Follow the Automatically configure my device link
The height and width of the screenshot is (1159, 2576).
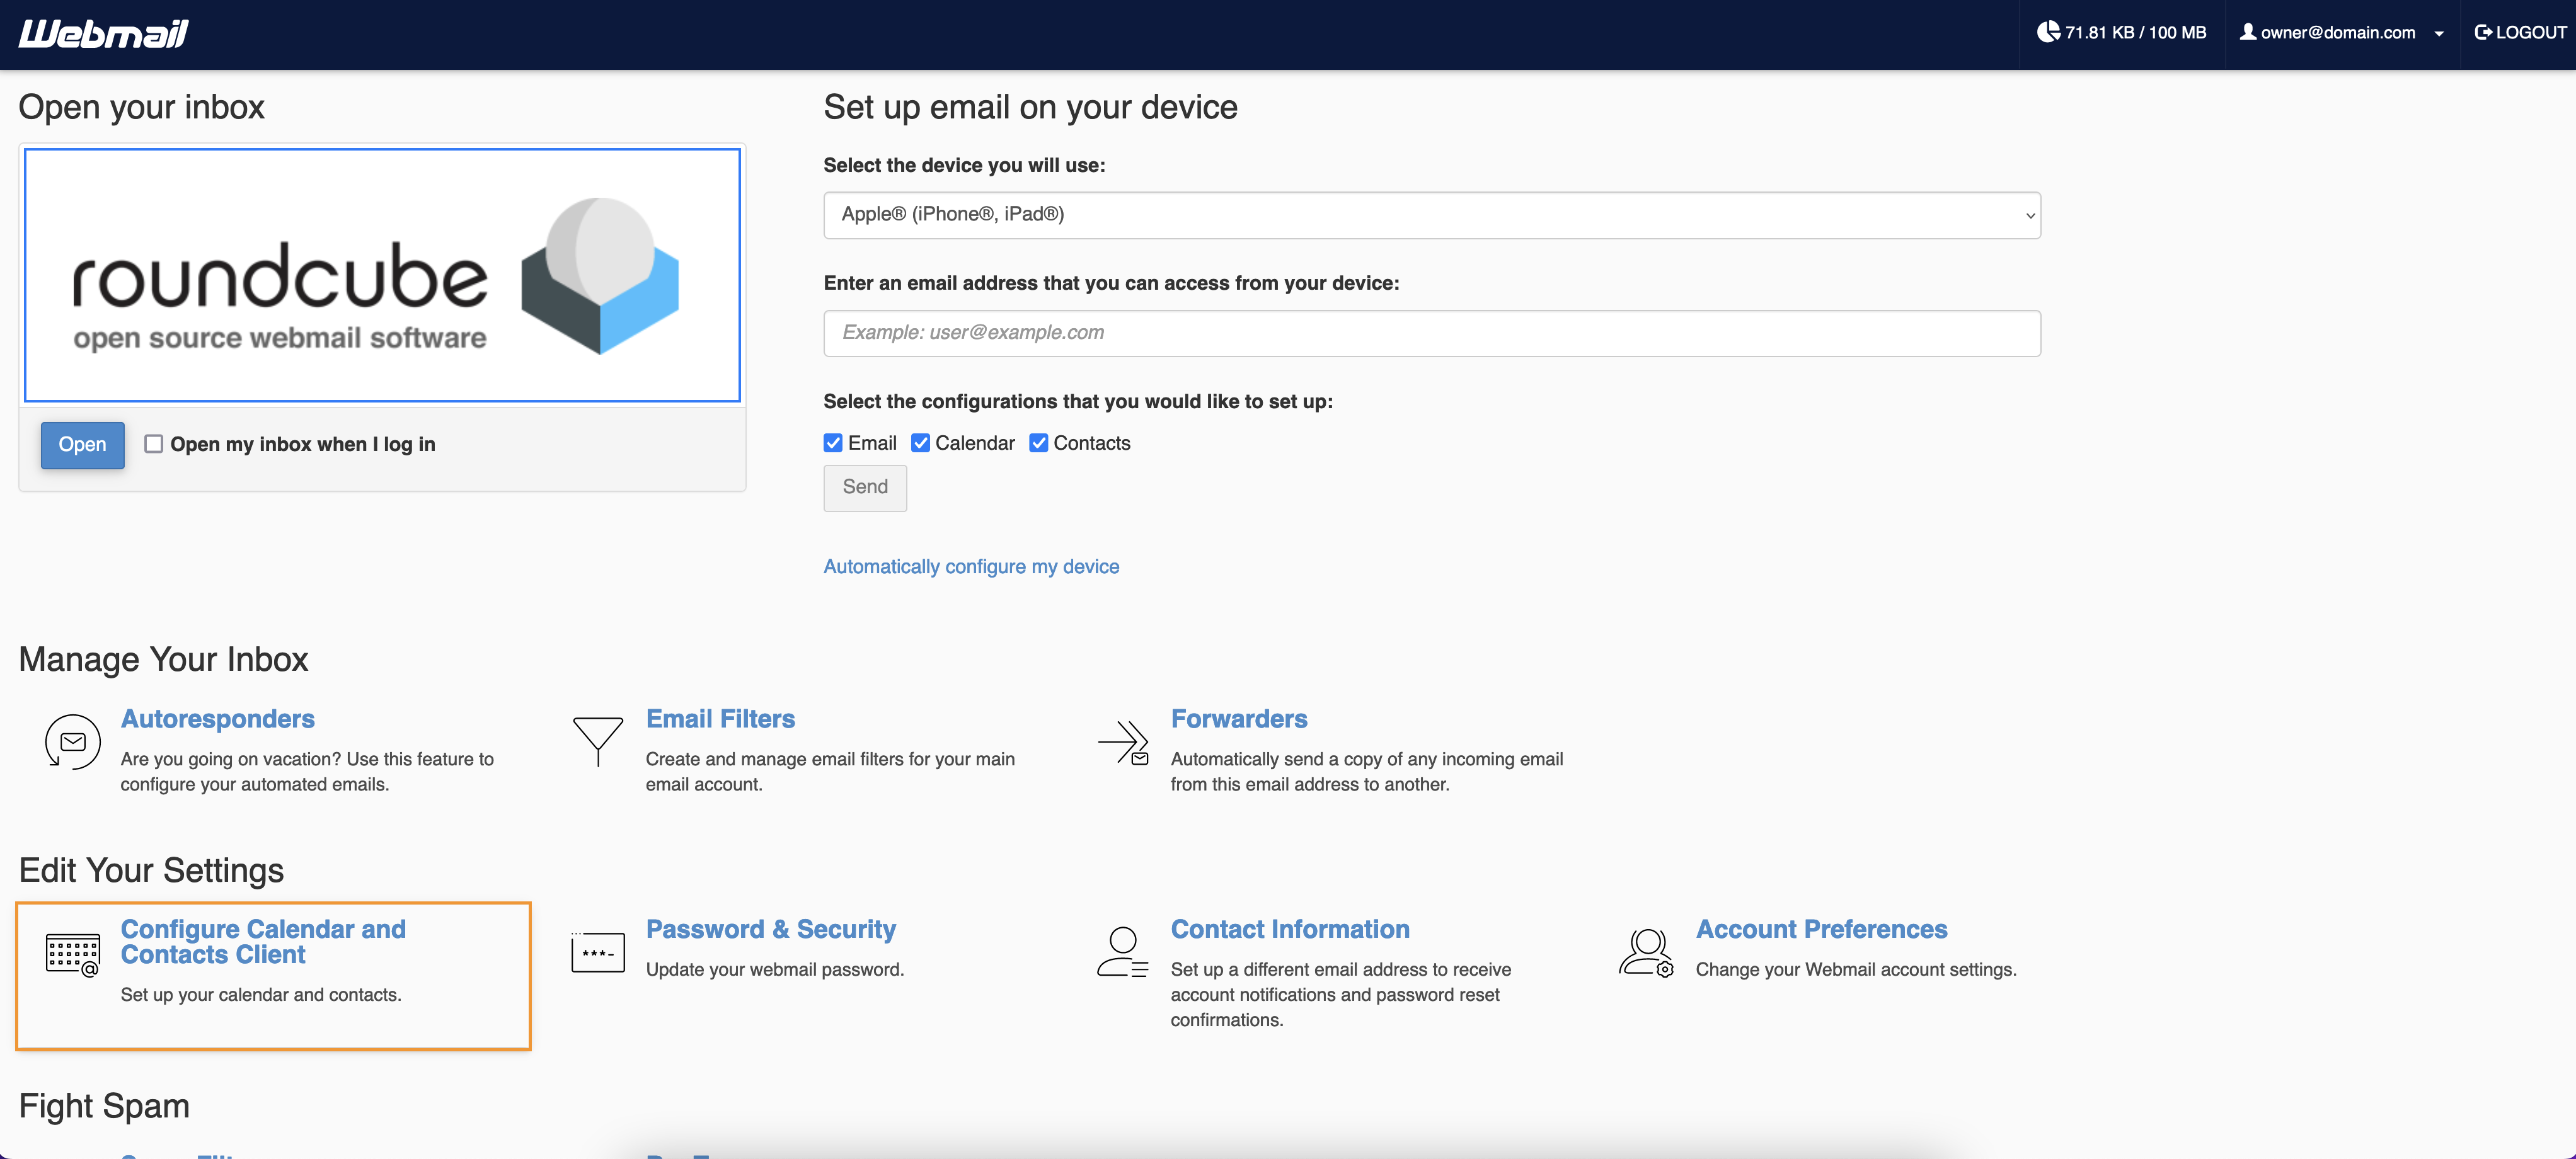pos(971,566)
